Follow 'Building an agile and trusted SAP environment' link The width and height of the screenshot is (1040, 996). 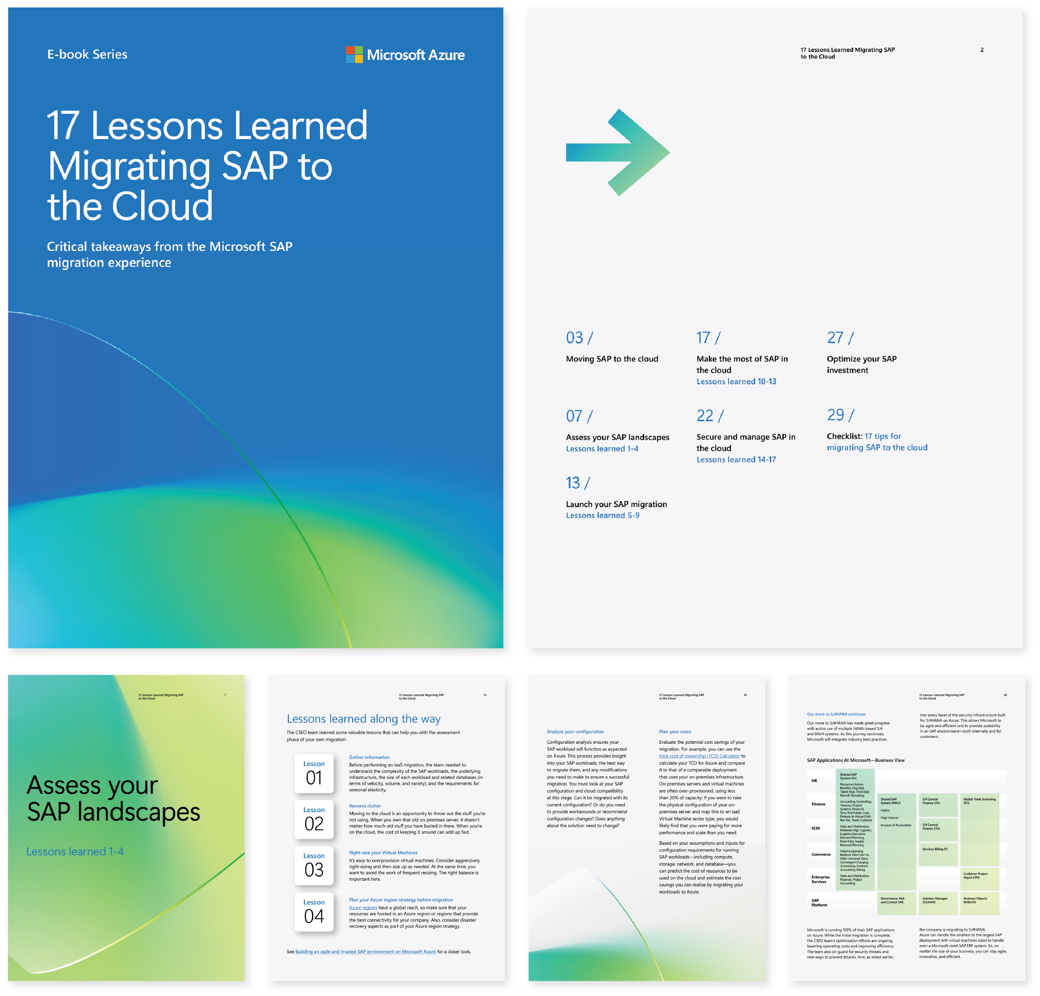(366, 951)
